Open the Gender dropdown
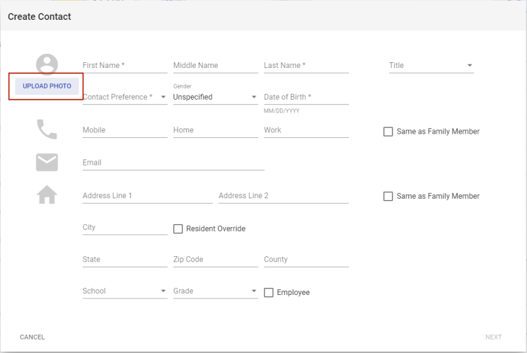This screenshot has width=527, height=353. pyautogui.click(x=215, y=98)
